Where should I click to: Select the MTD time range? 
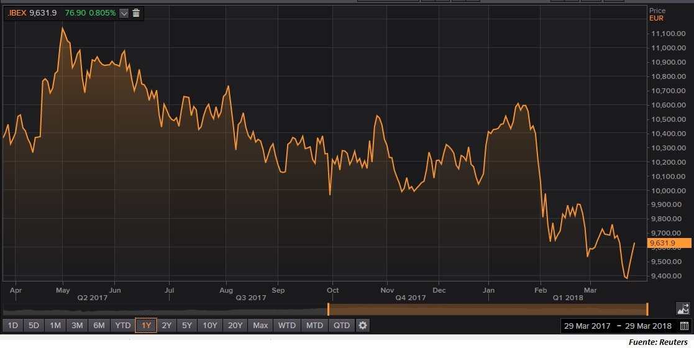(x=314, y=326)
